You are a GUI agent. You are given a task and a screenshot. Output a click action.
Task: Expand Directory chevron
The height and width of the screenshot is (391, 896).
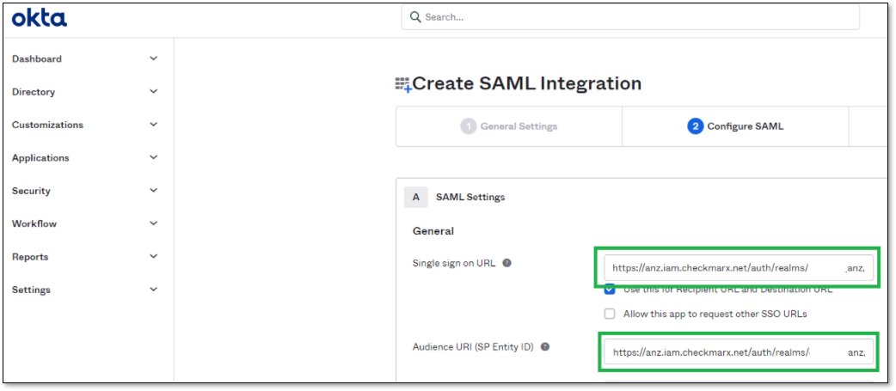[x=153, y=91]
